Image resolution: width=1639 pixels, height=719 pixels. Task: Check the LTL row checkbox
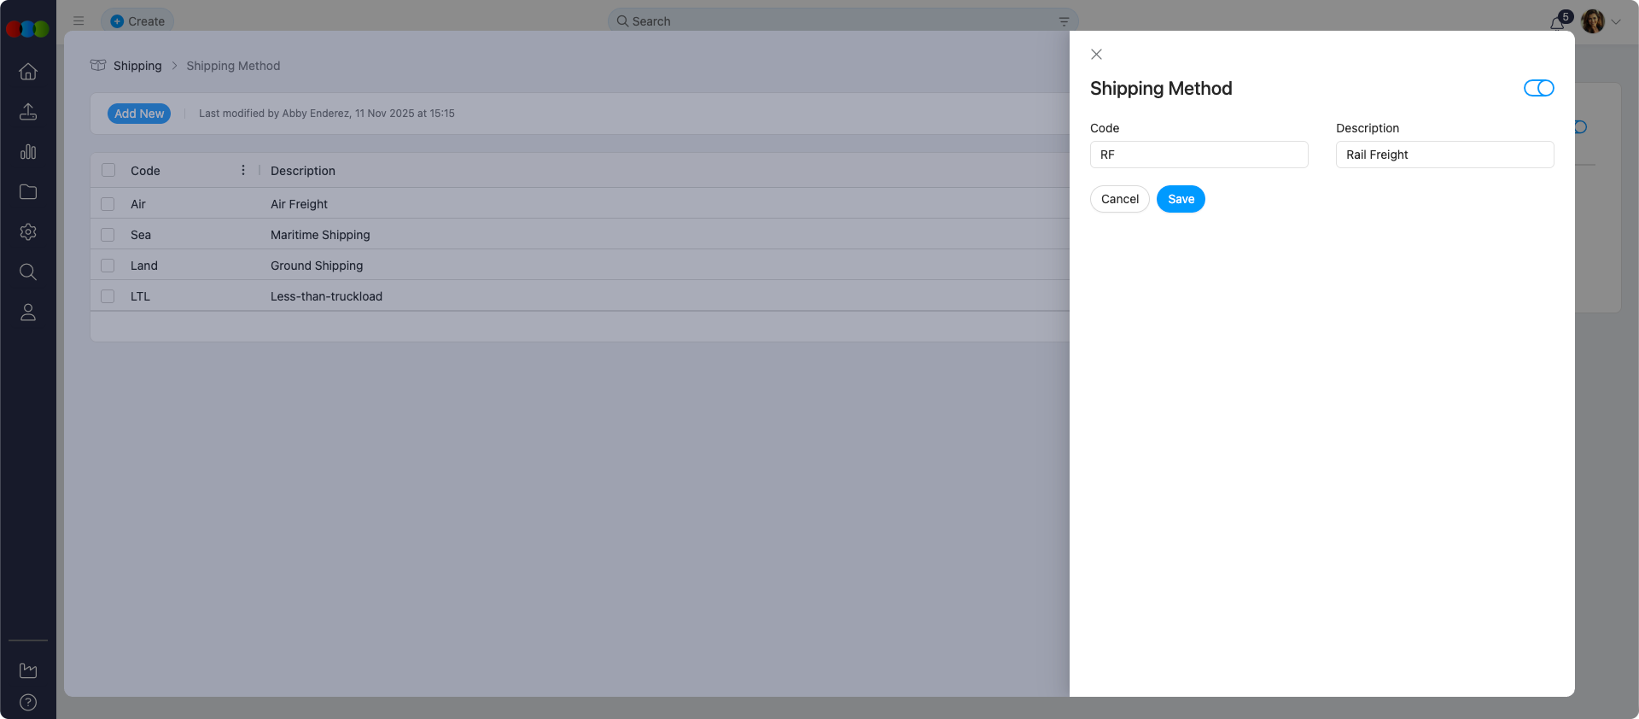pos(108,296)
